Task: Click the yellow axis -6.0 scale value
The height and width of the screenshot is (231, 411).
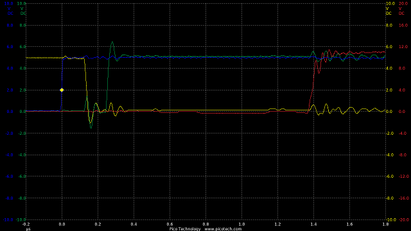Action: (x=390, y=176)
